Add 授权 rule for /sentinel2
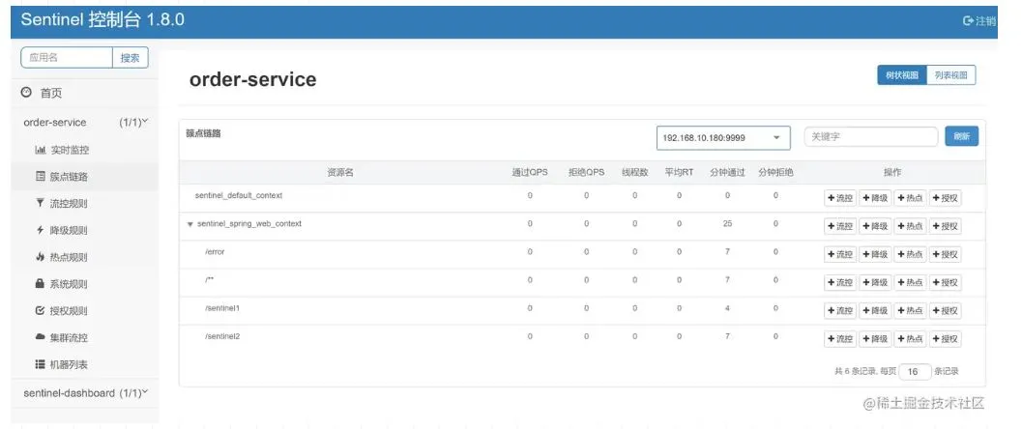 tap(945, 338)
